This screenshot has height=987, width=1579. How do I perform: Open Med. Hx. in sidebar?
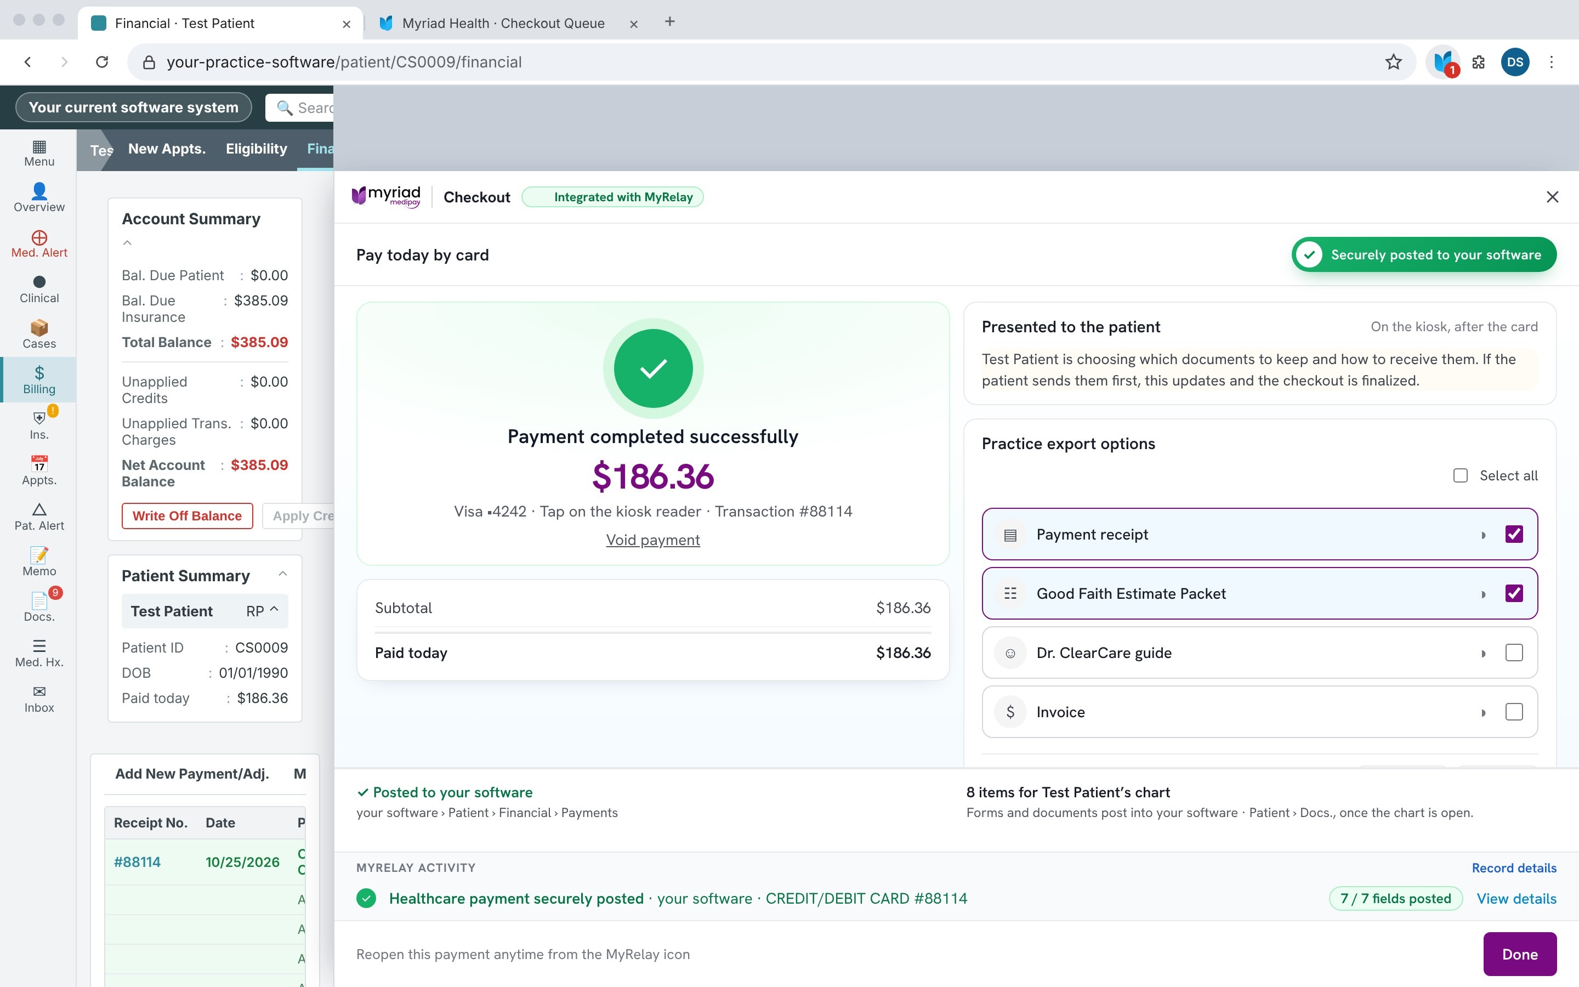(x=39, y=654)
